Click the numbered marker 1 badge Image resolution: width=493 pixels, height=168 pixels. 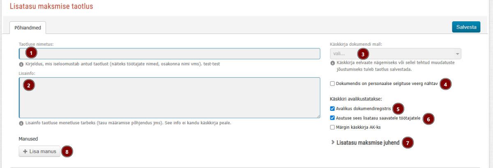pyautogui.click(x=31, y=53)
